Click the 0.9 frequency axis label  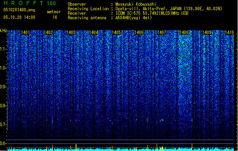click(x=3, y=87)
